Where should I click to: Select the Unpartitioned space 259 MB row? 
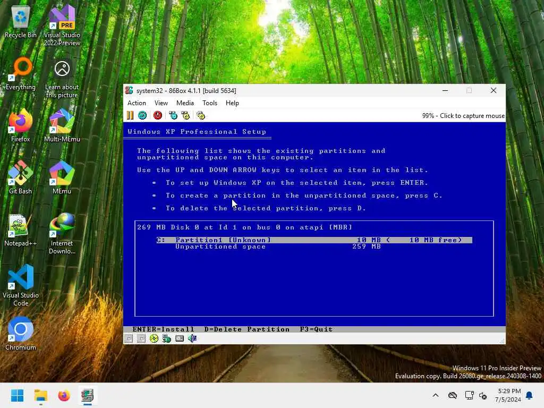(277, 246)
